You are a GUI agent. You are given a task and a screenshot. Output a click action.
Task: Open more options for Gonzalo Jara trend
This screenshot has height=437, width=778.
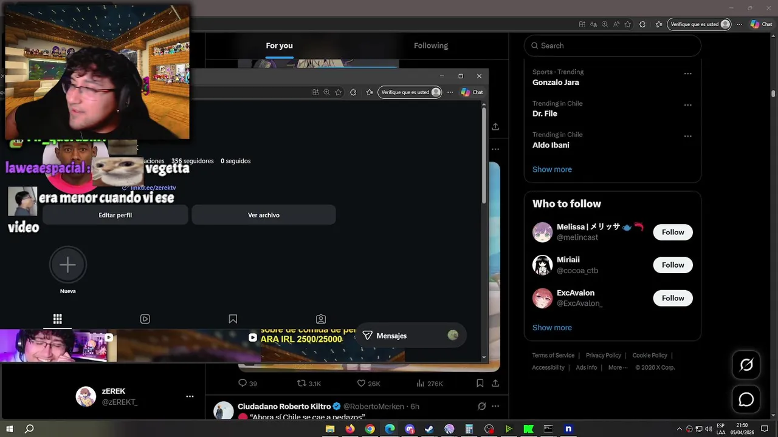pos(687,73)
